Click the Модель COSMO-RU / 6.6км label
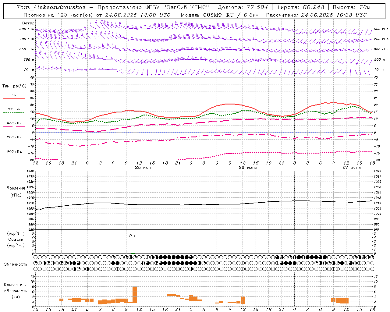The image size is (390, 312). point(219,15)
